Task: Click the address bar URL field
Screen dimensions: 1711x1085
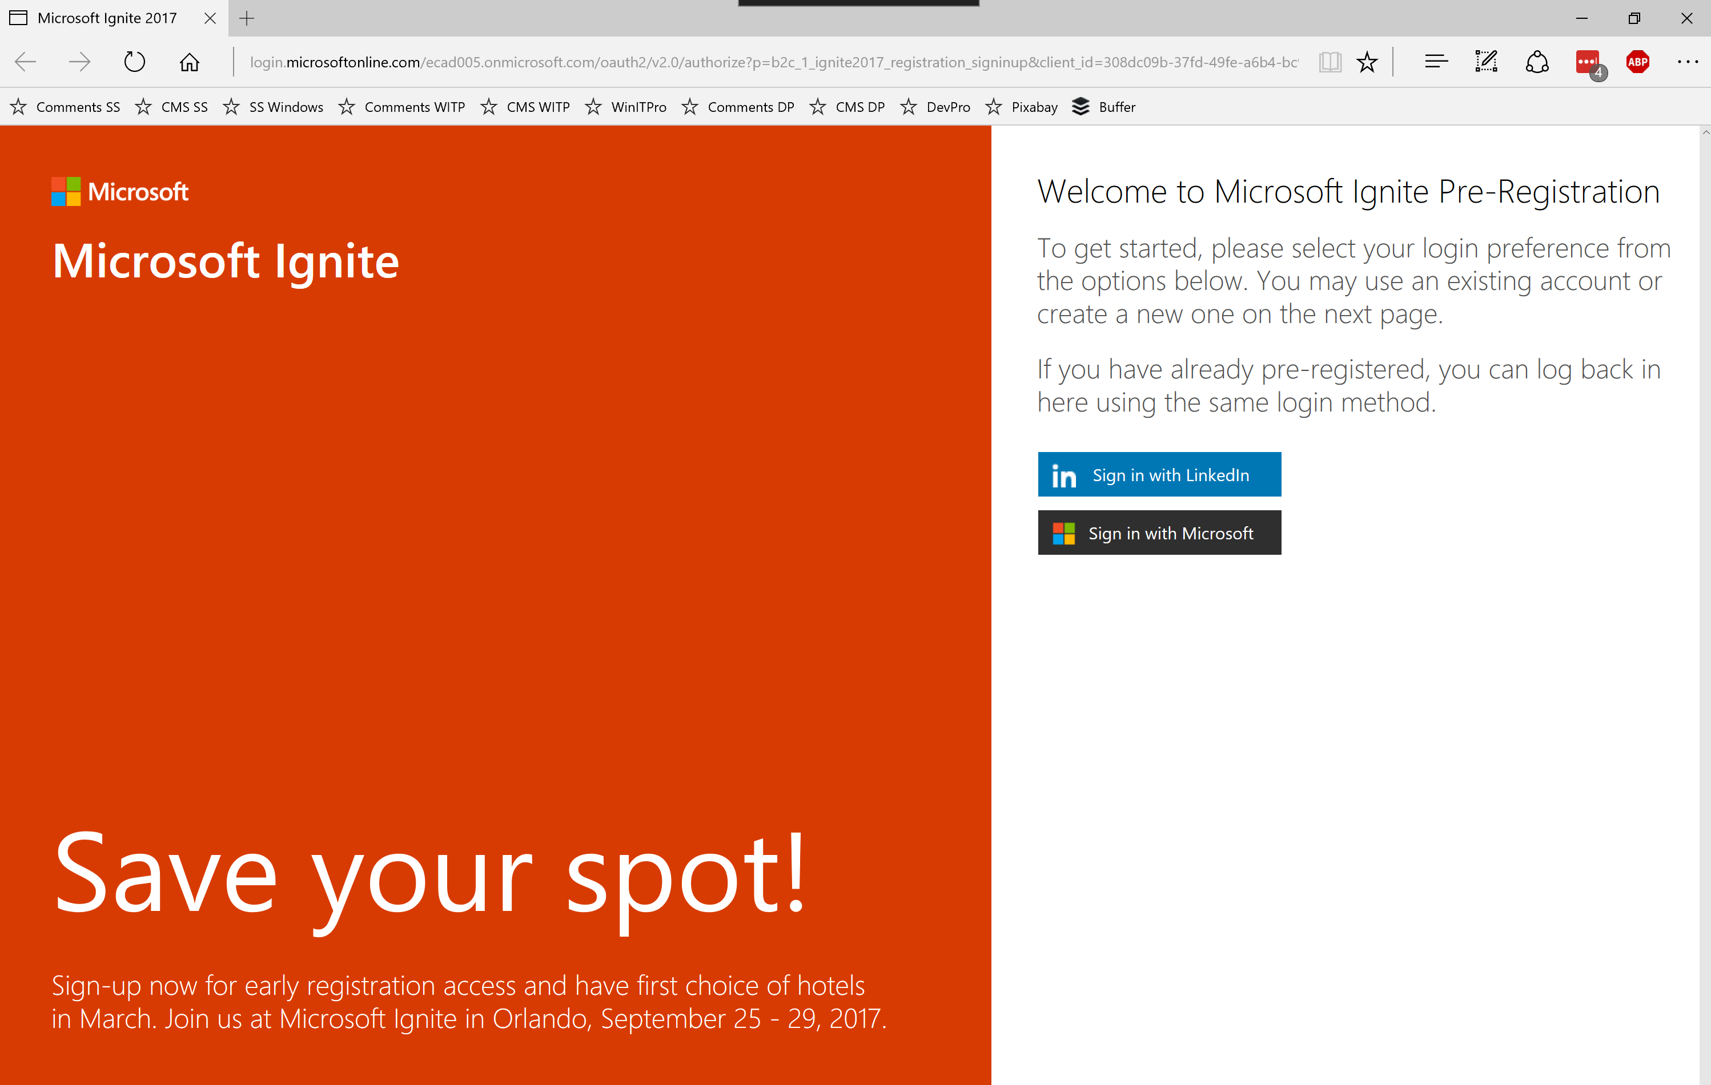Action: point(773,62)
